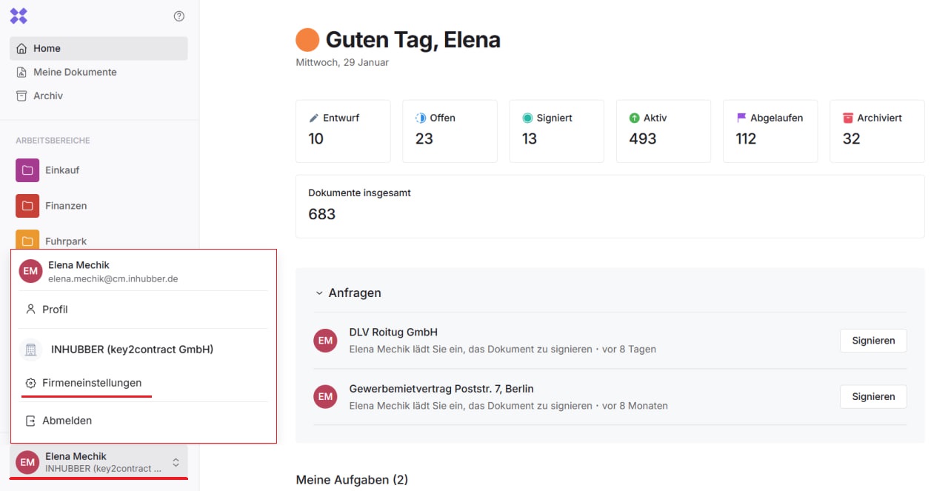The width and height of the screenshot is (948, 491).
Task: Click the Abmelden logout icon
Action: pos(30,421)
